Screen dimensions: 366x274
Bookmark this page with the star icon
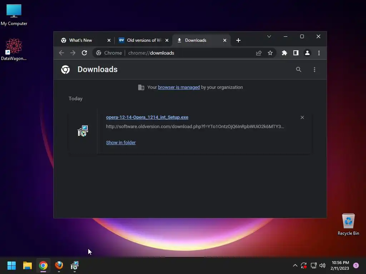click(x=270, y=53)
